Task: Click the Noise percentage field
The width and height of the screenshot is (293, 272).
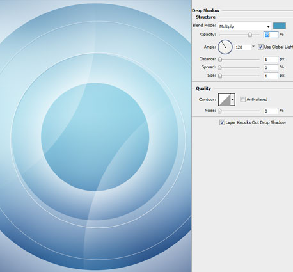Action: point(271,111)
